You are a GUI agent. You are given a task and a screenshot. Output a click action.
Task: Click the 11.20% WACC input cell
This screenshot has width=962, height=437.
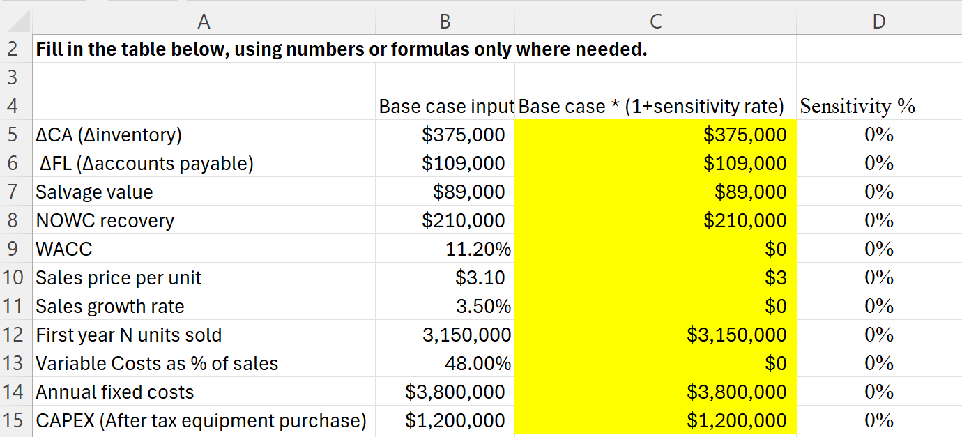click(x=445, y=249)
